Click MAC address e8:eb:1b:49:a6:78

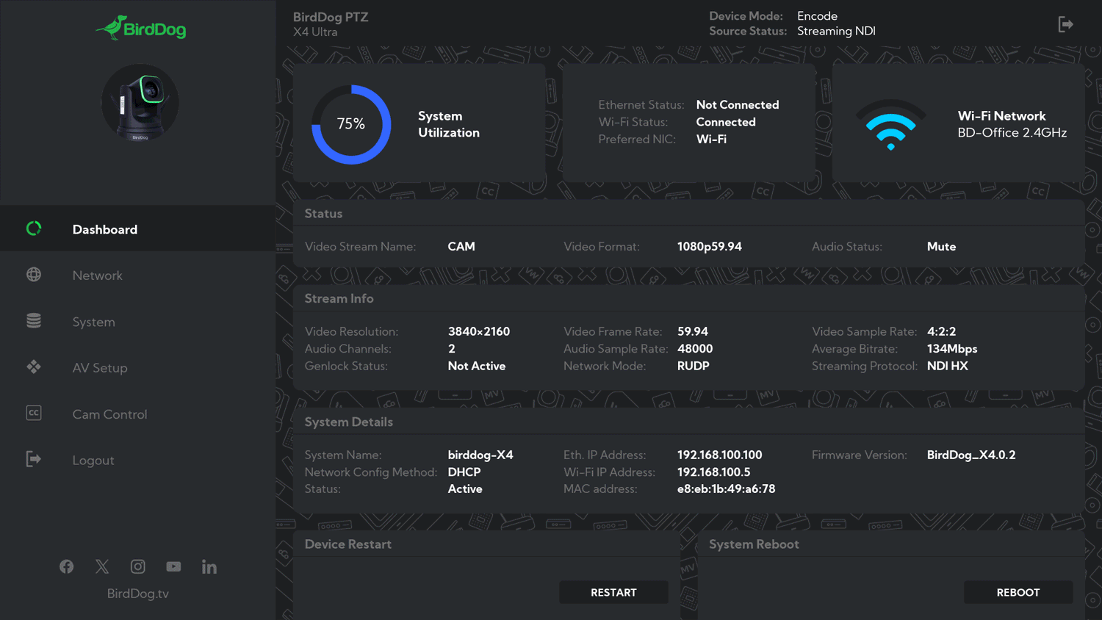point(726,489)
